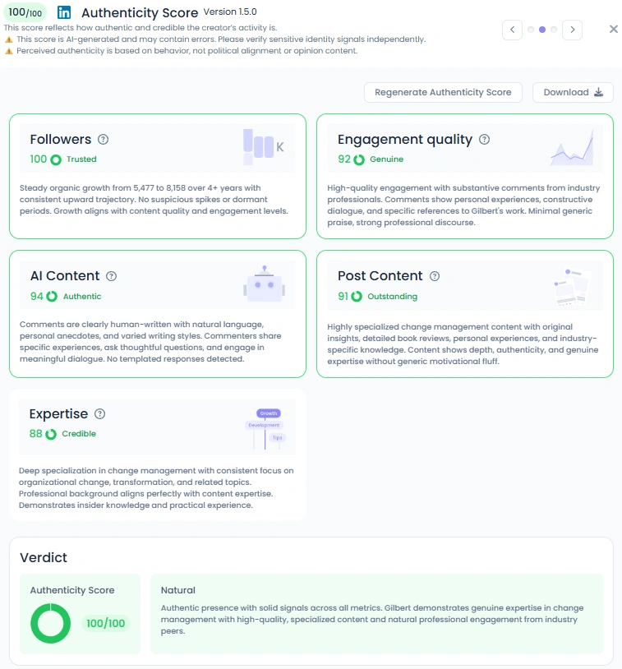This screenshot has width=622, height=669.
Task: Click the 100/100 badge in Verdict
Action: pyautogui.click(x=106, y=623)
